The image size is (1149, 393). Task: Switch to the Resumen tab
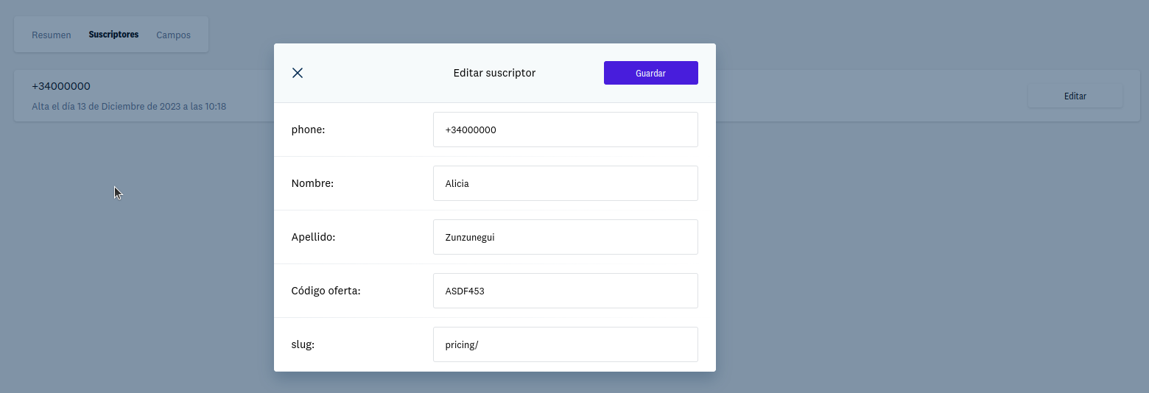pyautogui.click(x=52, y=35)
